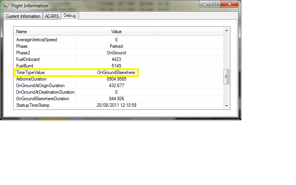Maximize the Flight Information window
The height and width of the screenshot is (185, 296).
tap(215, 4)
